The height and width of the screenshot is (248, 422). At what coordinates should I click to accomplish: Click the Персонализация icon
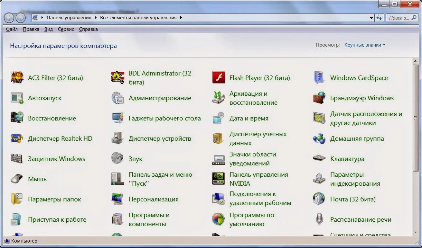click(x=118, y=199)
